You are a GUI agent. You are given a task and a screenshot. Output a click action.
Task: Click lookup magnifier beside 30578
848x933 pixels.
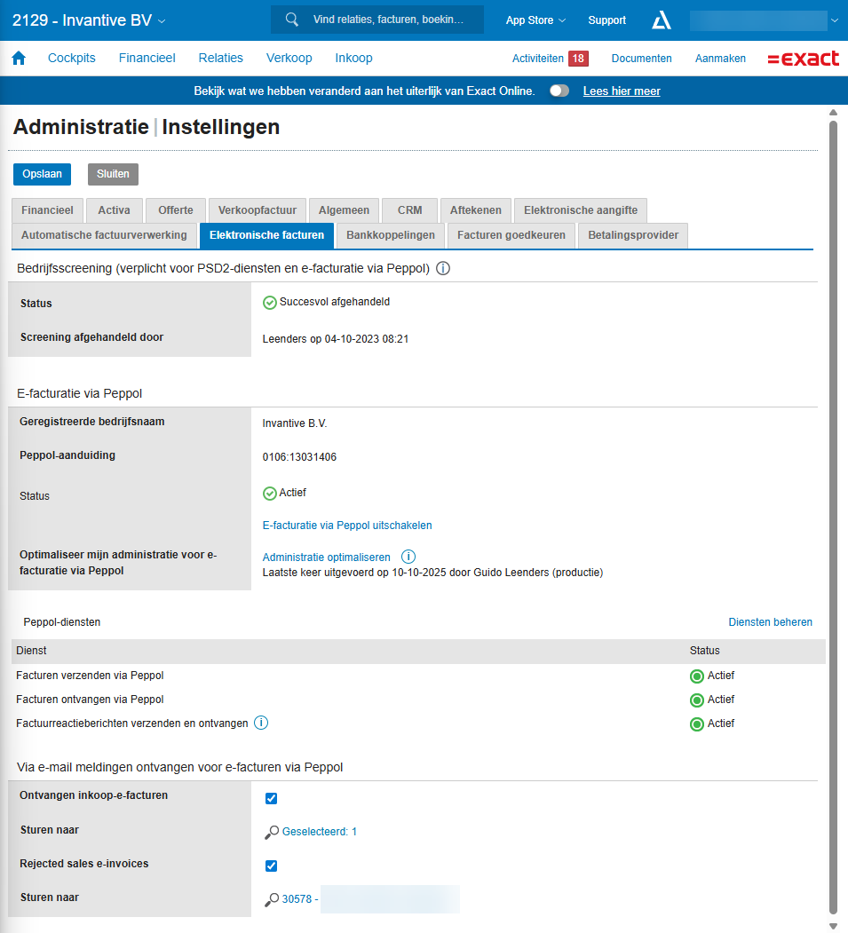click(x=272, y=899)
